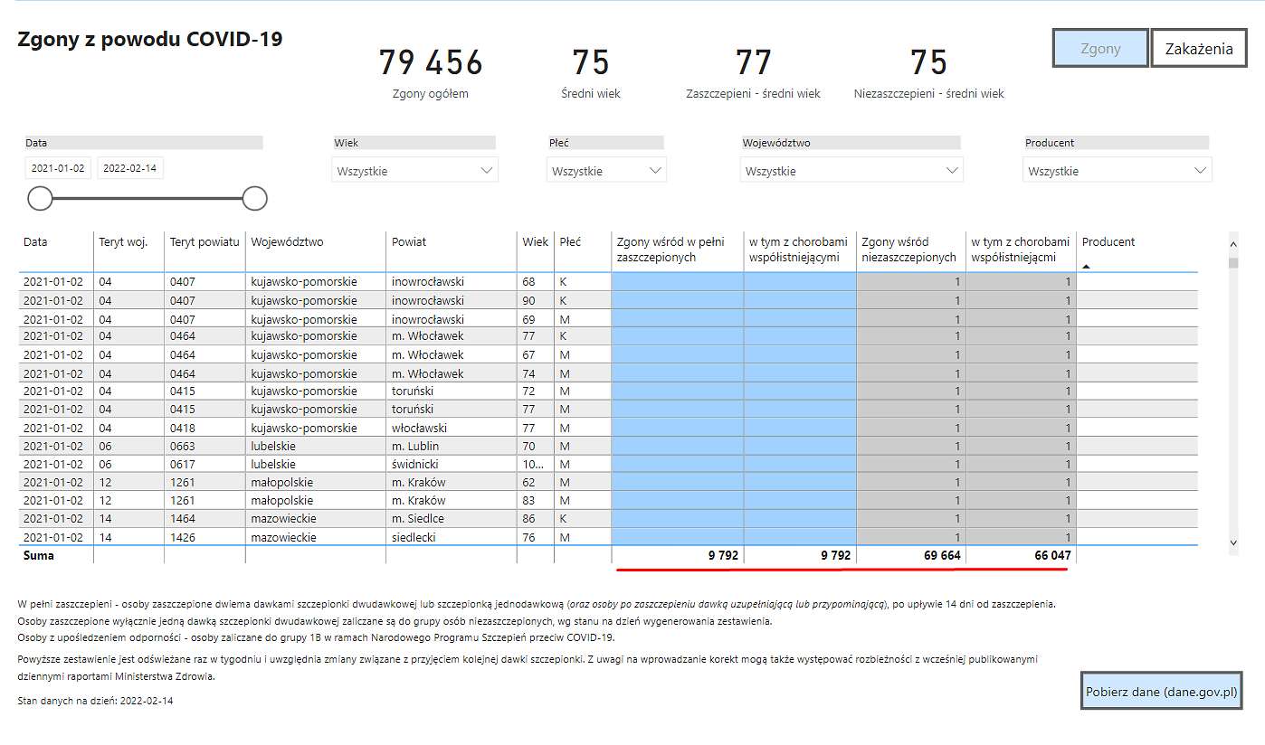The image size is (1265, 745).
Task: Select the m. Lublin powiat cell
Action: click(x=452, y=446)
